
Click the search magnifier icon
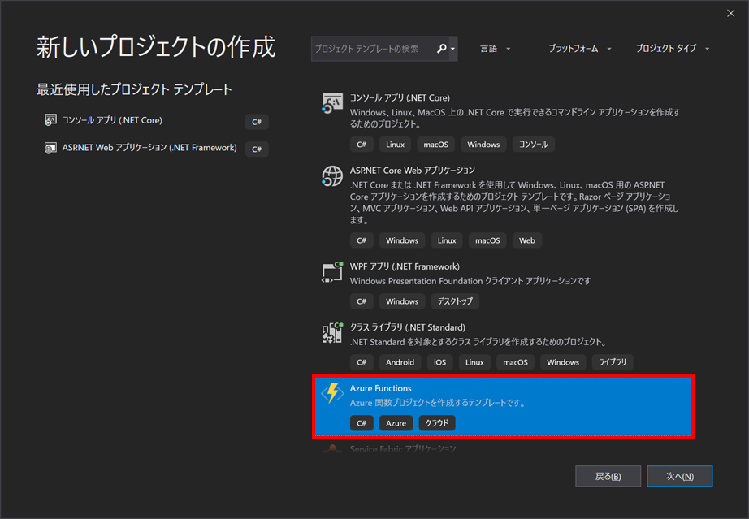point(441,48)
